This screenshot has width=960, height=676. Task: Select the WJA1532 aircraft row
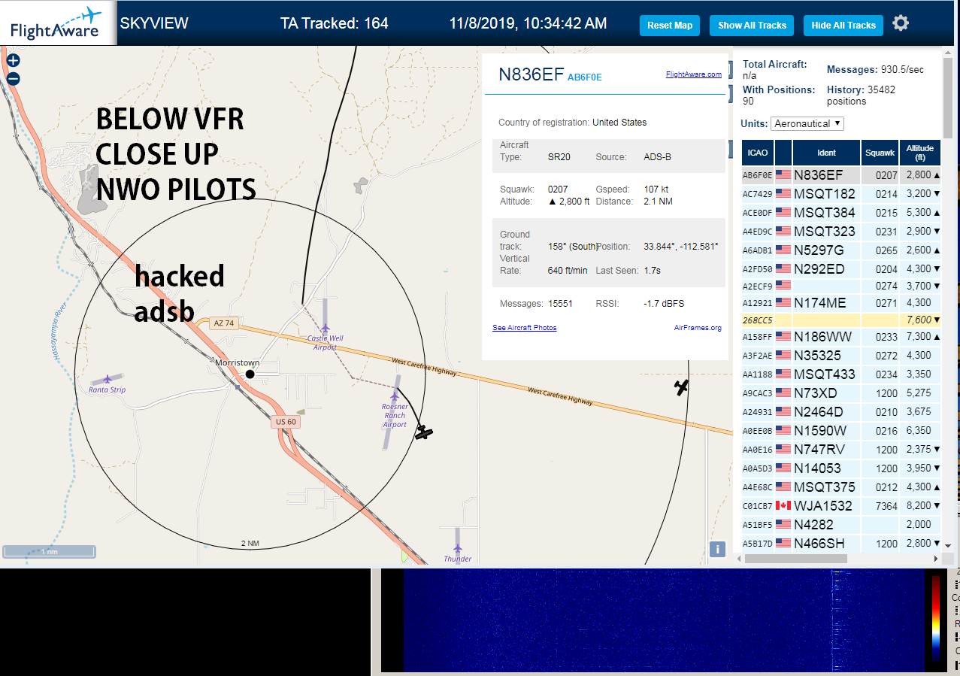840,505
